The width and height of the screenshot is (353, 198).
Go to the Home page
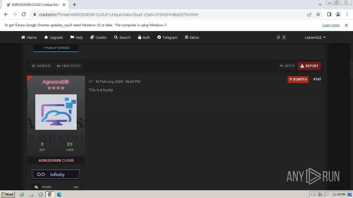pyautogui.click(x=29, y=37)
